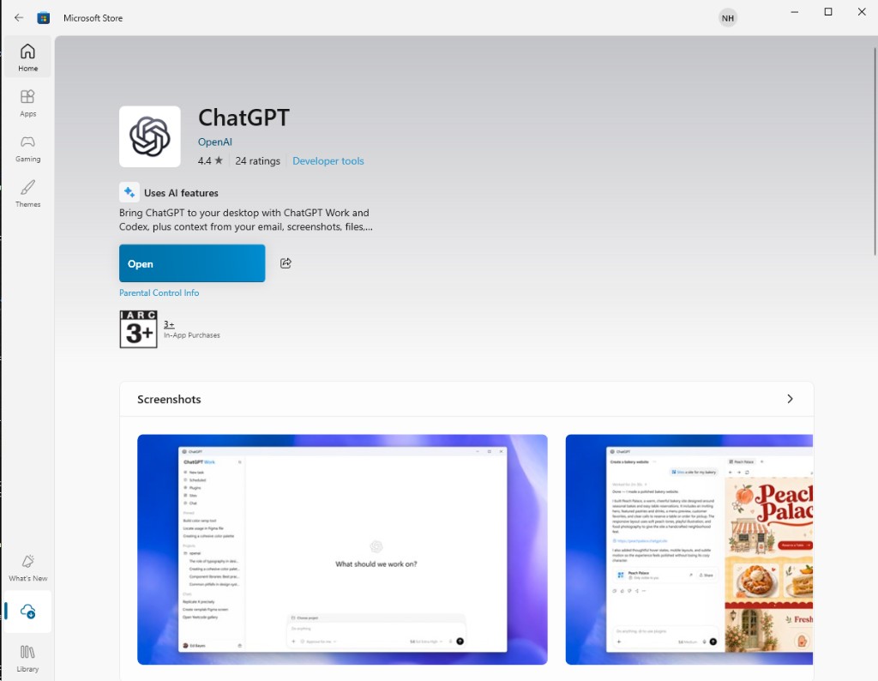
Task: Open the Downloads cloud icon in sidebar
Action: pyautogui.click(x=27, y=611)
